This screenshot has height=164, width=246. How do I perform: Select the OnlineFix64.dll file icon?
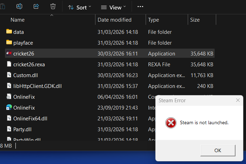[x=9, y=118]
